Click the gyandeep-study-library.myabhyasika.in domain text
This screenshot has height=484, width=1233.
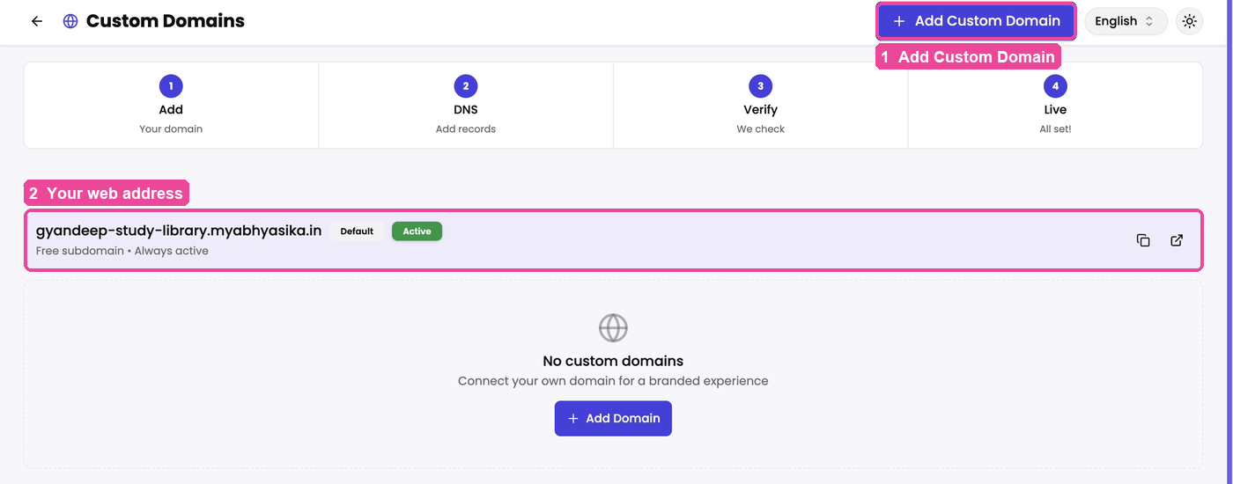click(179, 231)
